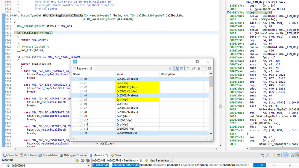Open new Registers view icon
Image resolution: width=299 pixels, height=168 pixels.
(x=189, y=69)
